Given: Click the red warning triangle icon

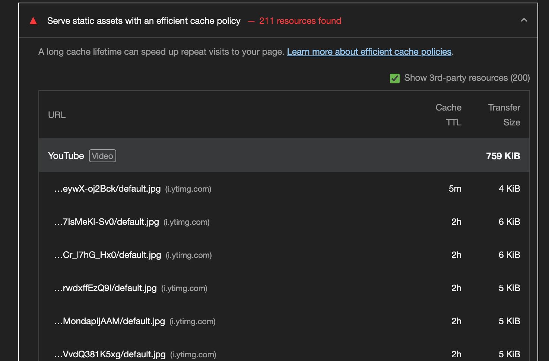Looking at the screenshot, I should coord(33,21).
